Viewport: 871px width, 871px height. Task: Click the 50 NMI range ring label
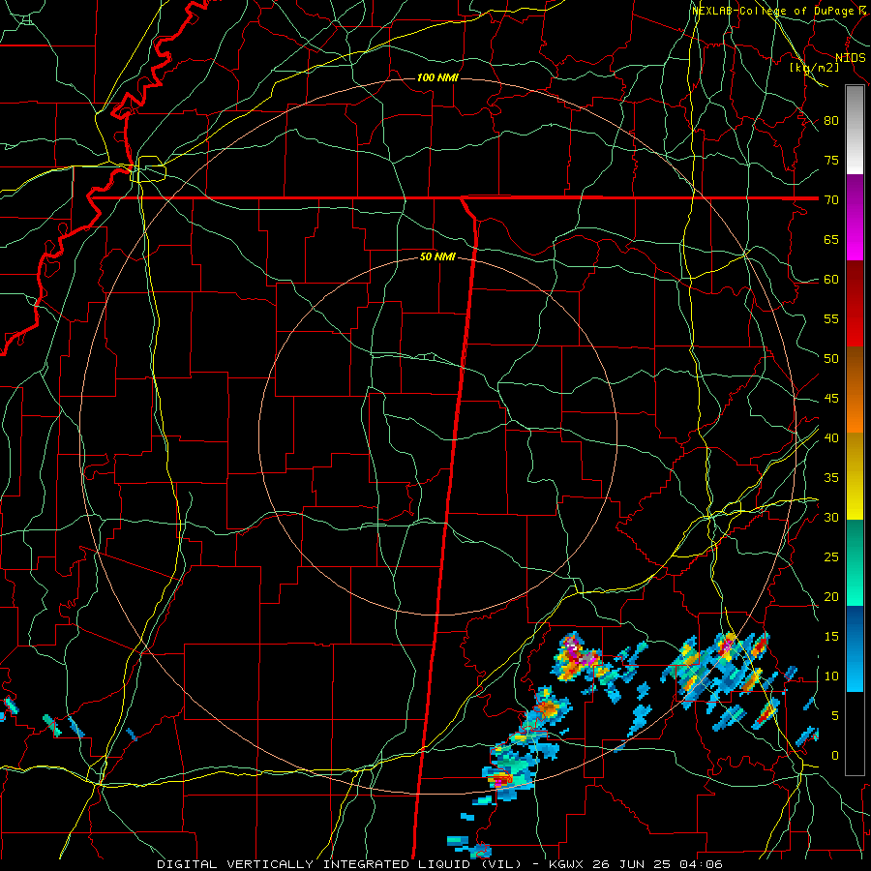click(x=437, y=256)
